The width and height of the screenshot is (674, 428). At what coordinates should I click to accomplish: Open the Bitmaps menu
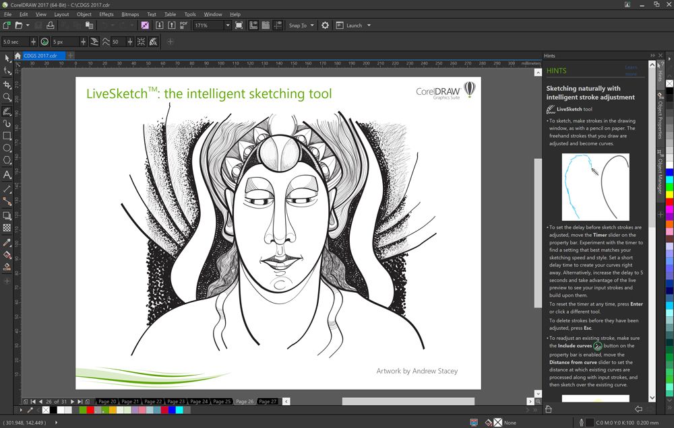(x=129, y=14)
